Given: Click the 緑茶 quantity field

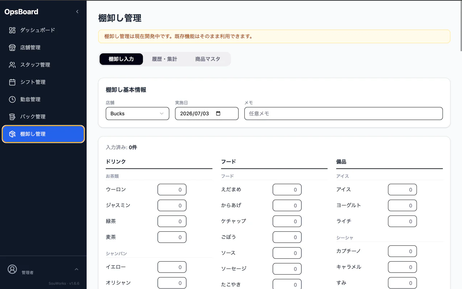Looking at the screenshot, I should (172, 221).
